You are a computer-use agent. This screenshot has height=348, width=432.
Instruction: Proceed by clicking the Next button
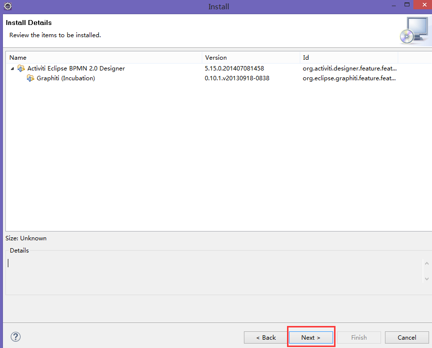click(x=311, y=337)
